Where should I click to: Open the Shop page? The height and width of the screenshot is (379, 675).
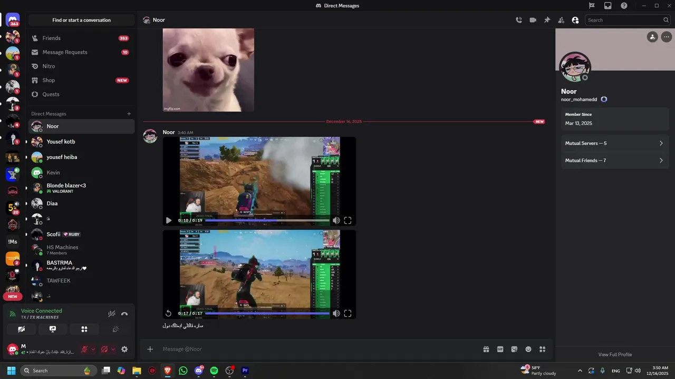(82, 80)
